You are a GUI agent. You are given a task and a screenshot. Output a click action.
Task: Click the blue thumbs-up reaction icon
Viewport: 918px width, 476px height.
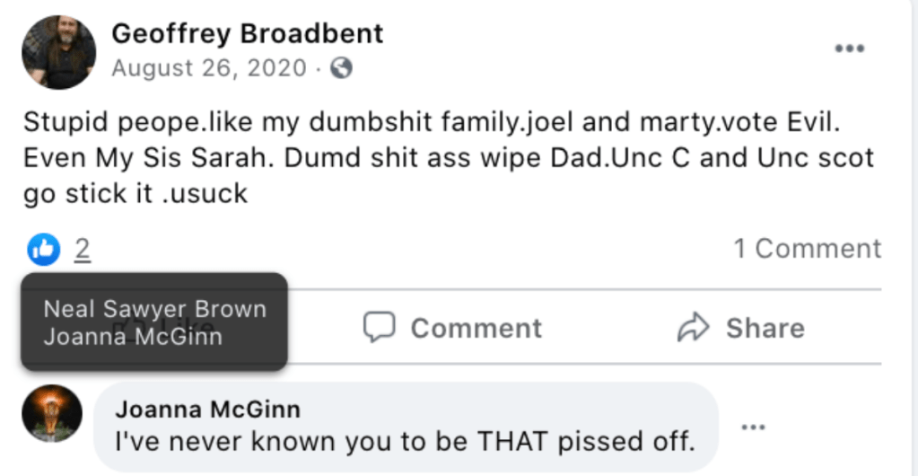(x=44, y=249)
